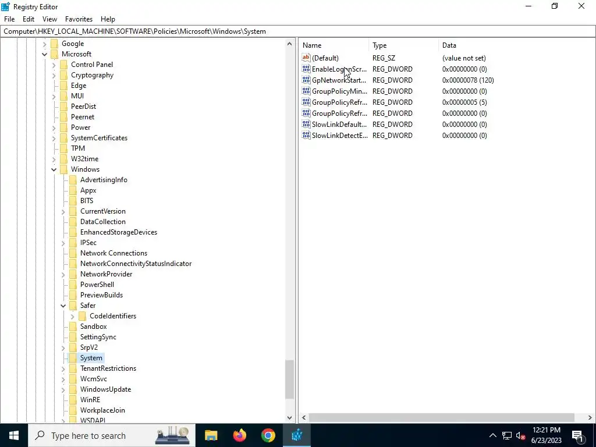Click the GpNetworkStart... DWORD icon
The height and width of the screenshot is (447, 596).
(306, 80)
